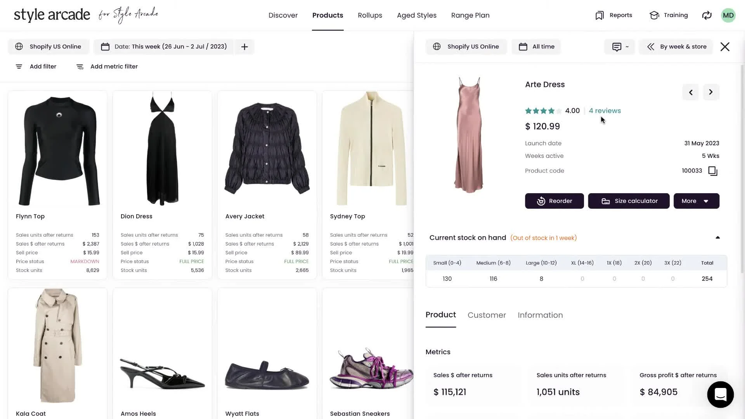Viewport: 745px width, 419px height.
Task: Click the Total stock value 254
Action: tap(707, 279)
